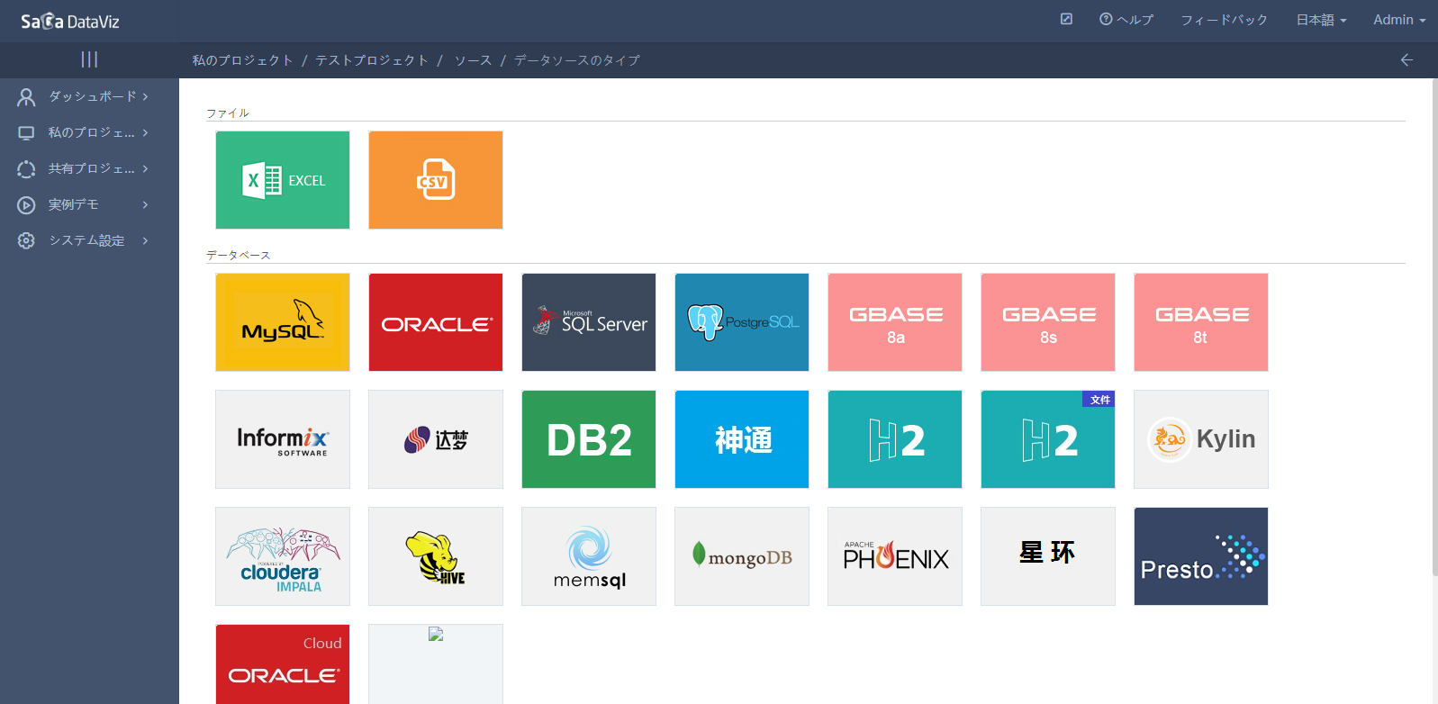Click the dashboard person icon
Viewport: 1438px width, 704px height.
point(26,96)
